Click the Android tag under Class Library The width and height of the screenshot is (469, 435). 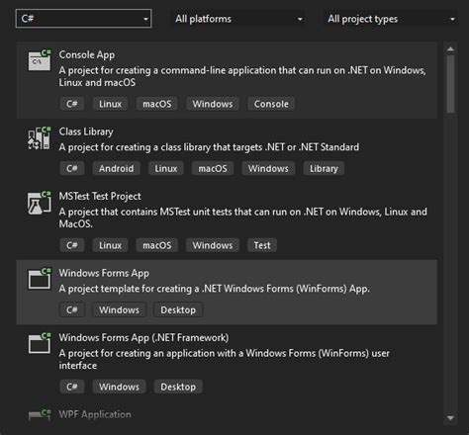(x=116, y=168)
